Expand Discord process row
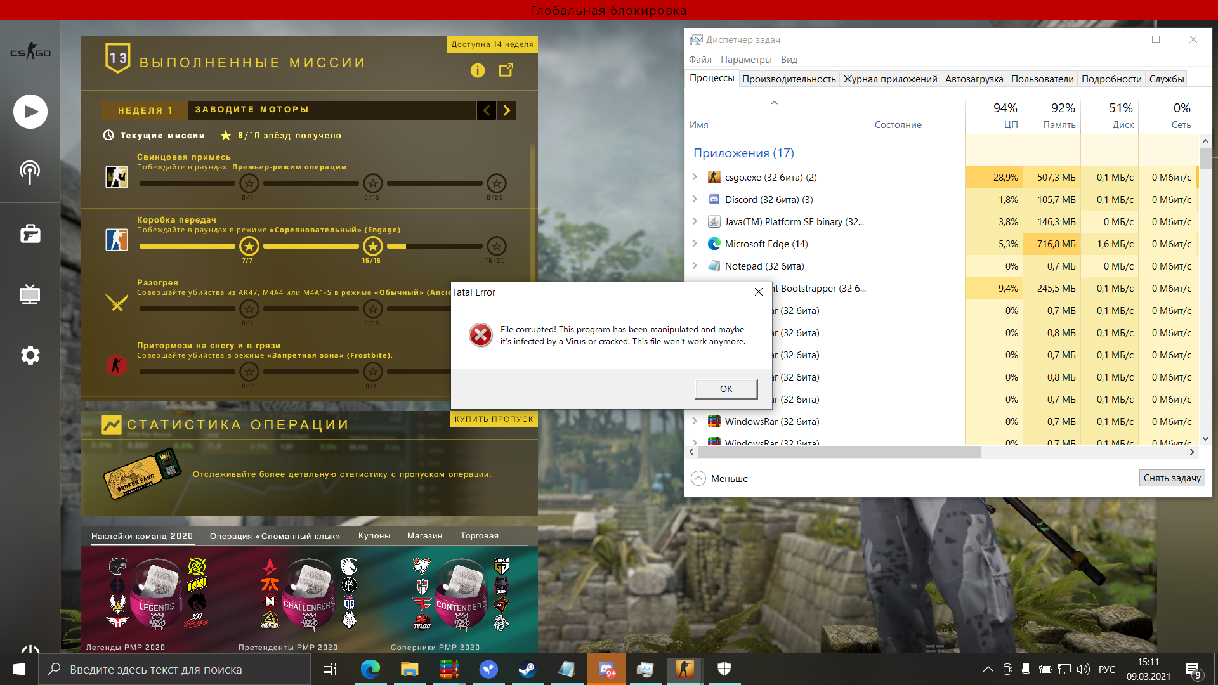The image size is (1218, 685). [695, 199]
